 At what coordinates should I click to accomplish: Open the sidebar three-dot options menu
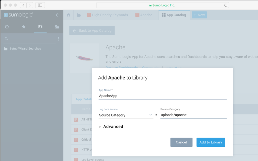pyautogui.click(x=59, y=39)
